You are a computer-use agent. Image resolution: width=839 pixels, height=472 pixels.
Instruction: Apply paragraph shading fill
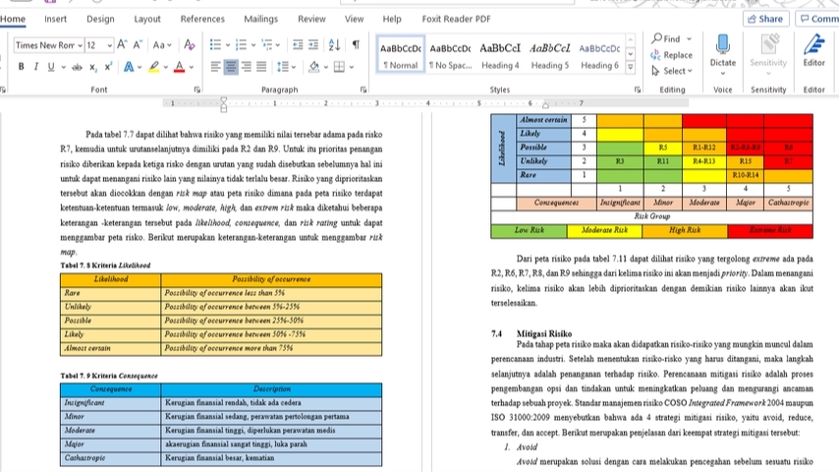[314, 67]
